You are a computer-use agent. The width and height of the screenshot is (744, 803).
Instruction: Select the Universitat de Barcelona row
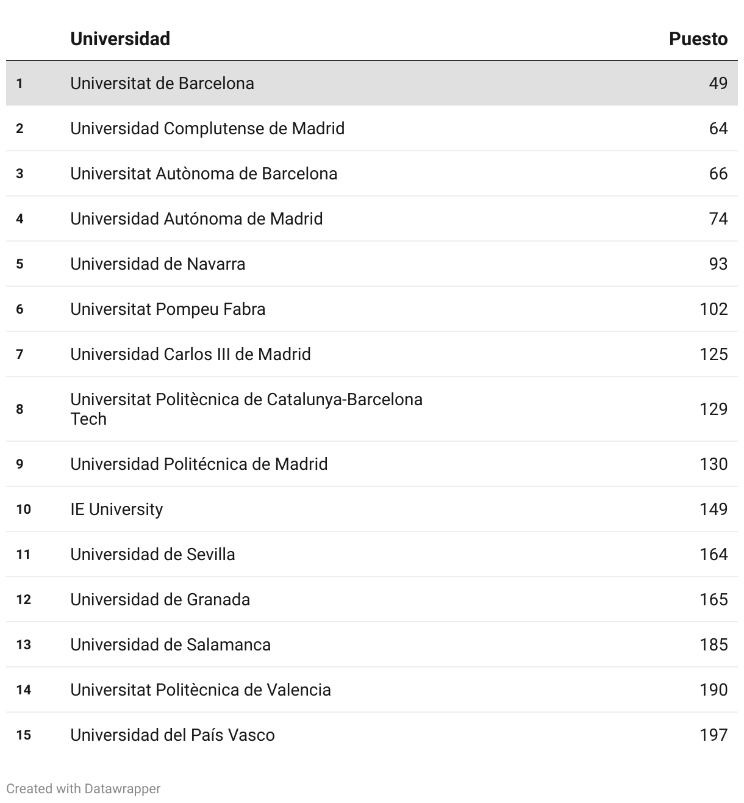[372, 84]
